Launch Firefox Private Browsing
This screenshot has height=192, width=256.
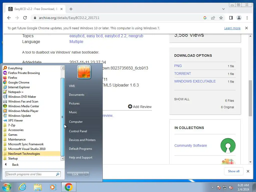pos(24,73)
